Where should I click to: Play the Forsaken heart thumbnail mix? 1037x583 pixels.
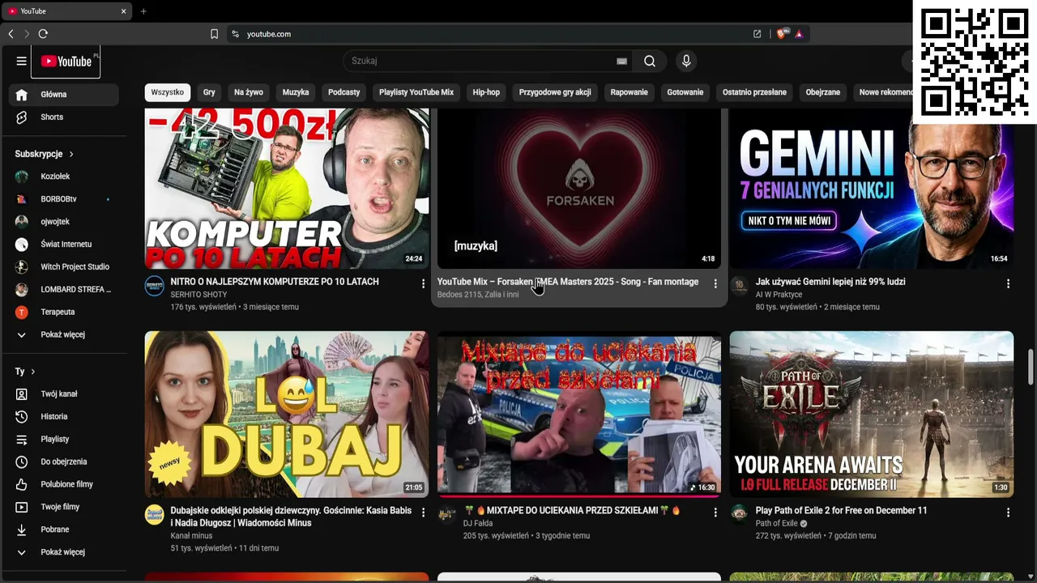(x=579, y=189)
